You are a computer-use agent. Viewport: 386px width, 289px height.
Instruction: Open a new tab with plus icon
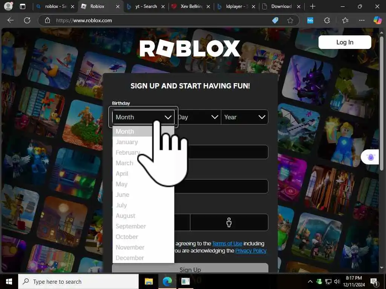(312, 6)
